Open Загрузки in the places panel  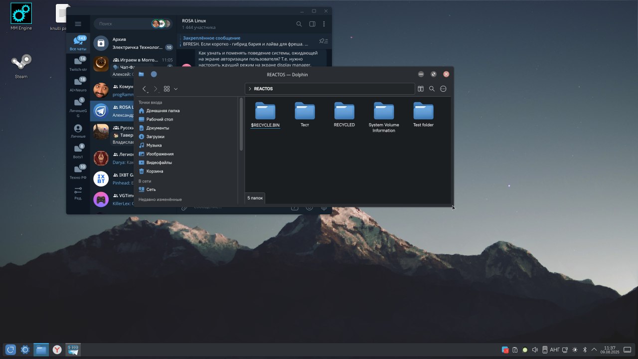tap(155, 137)
